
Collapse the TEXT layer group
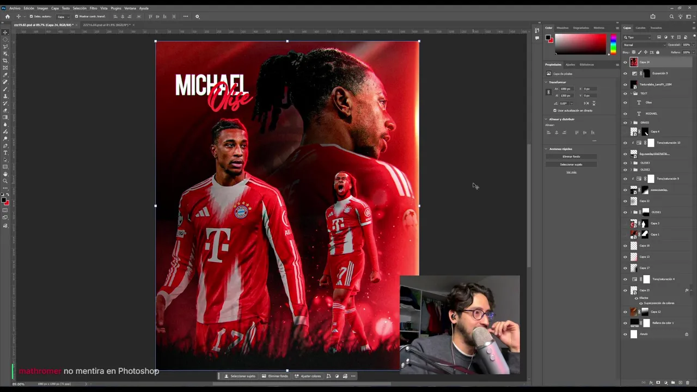(x=631, y=94)
